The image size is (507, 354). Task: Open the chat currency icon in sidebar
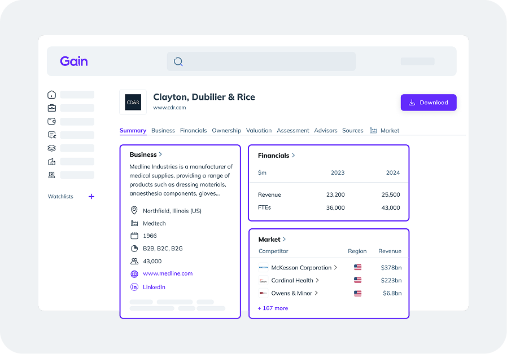pyautogui.click(x=52, y=135)
